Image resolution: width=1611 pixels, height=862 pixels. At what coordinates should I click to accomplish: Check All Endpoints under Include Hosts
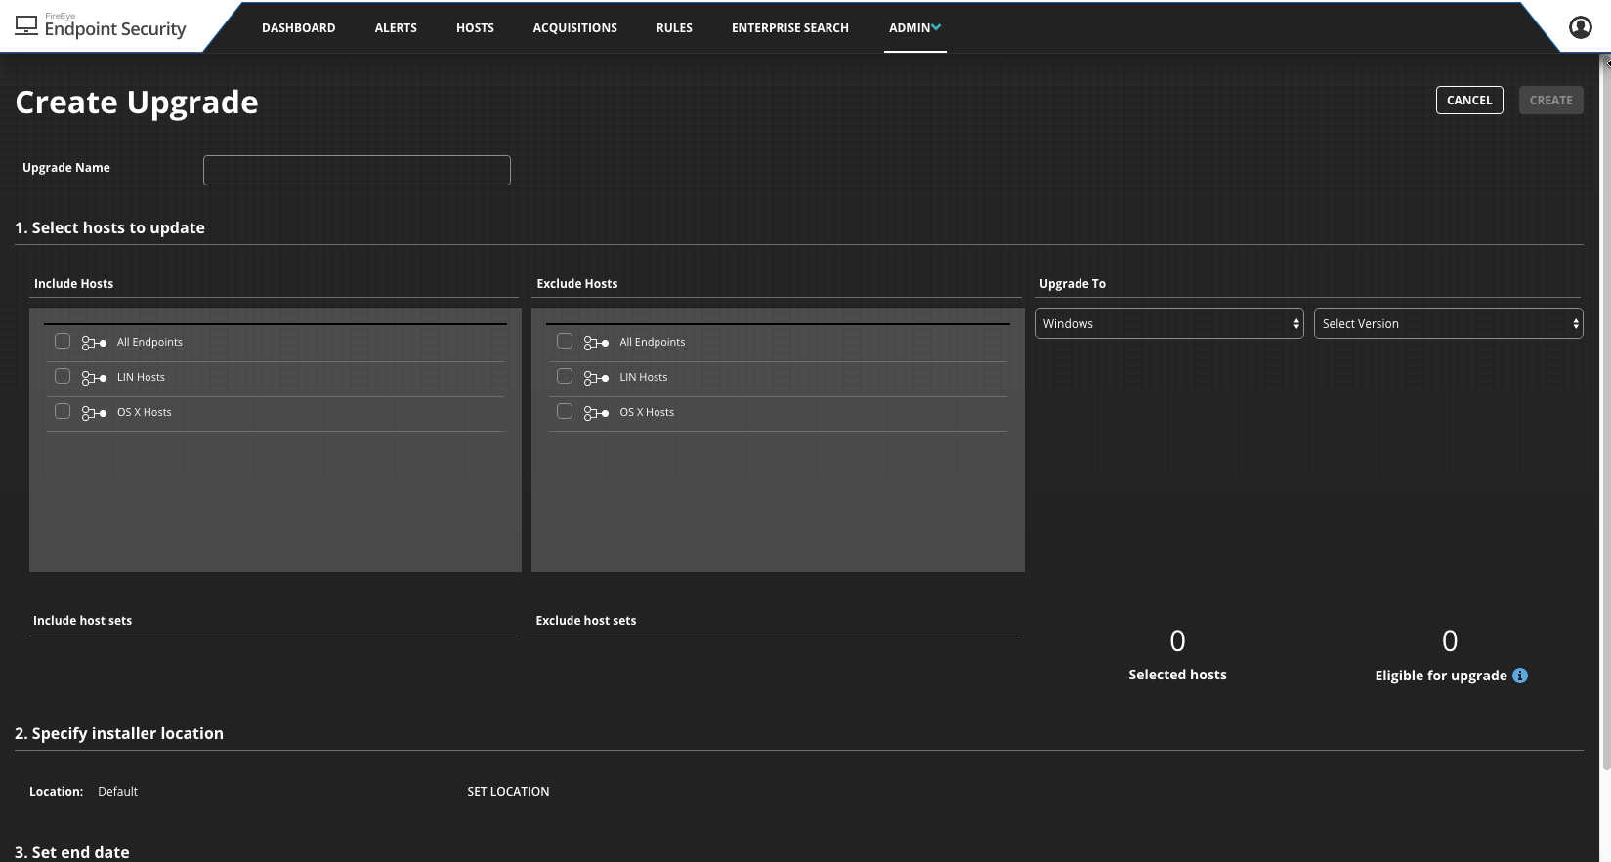(x=63, y=341)
